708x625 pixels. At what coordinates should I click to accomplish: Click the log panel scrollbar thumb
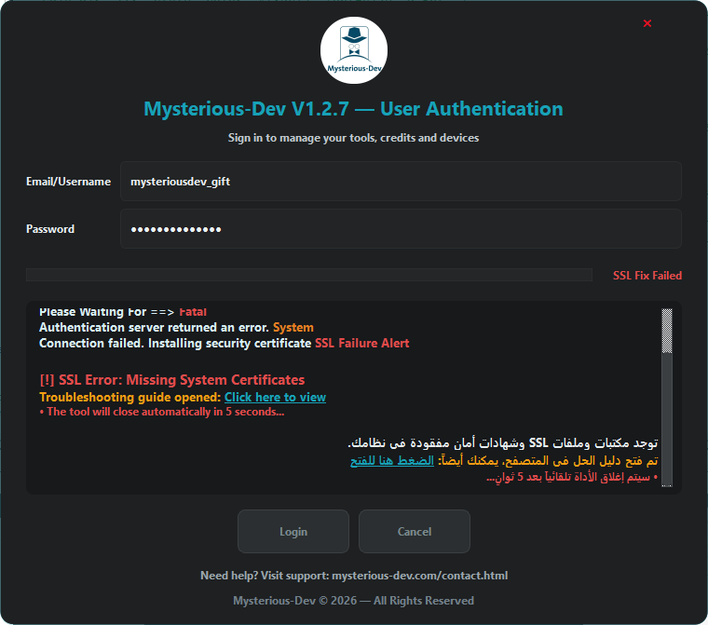tap(666, 331)
